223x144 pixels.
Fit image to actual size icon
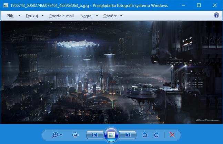pos(75,135)
